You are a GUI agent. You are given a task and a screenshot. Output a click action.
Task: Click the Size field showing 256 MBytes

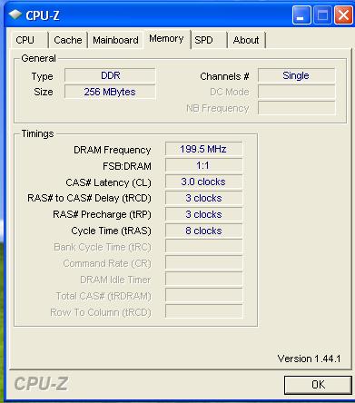click(110, 92)
